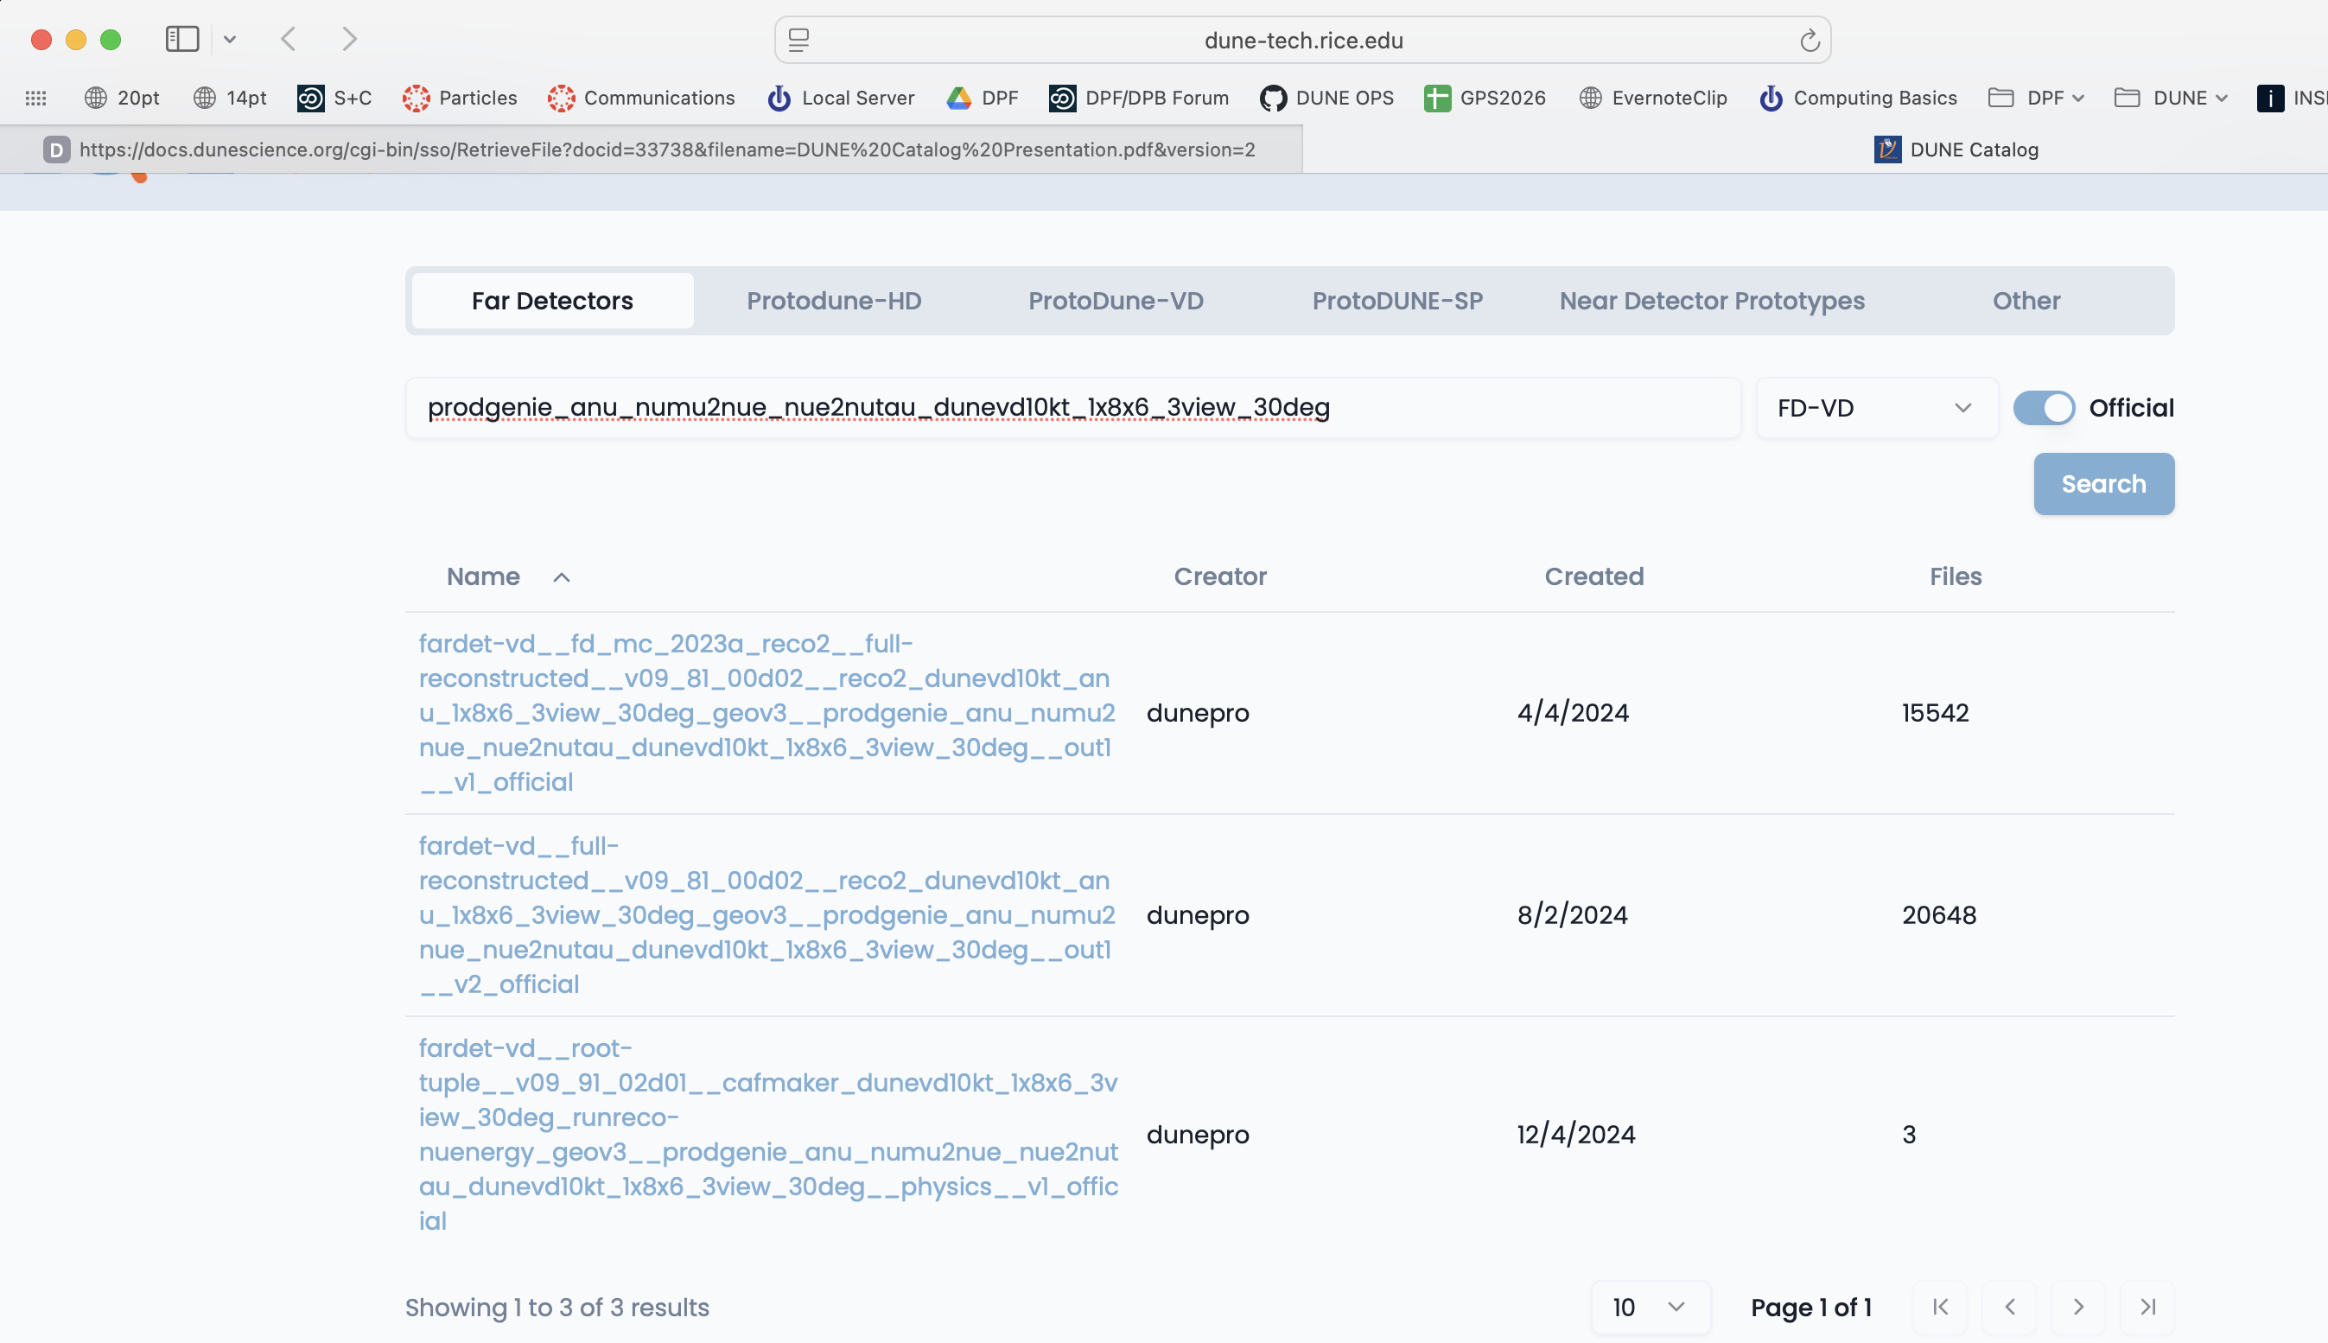Click the Search button
This screenshot has height=1343, width=2328.
point(2103,483)
